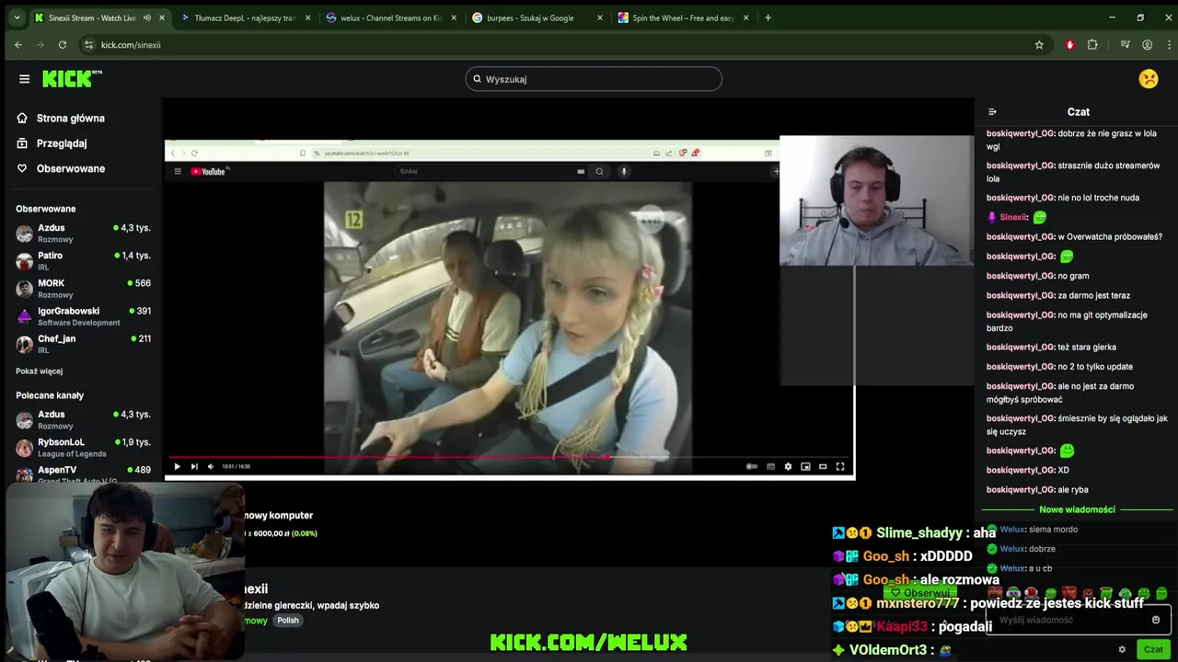Screen dimensions: 1178x662
Task: Open AspenTV recommended channel
Action: 83,474
